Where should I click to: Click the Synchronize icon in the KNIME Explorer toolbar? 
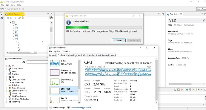pos(19,18)
